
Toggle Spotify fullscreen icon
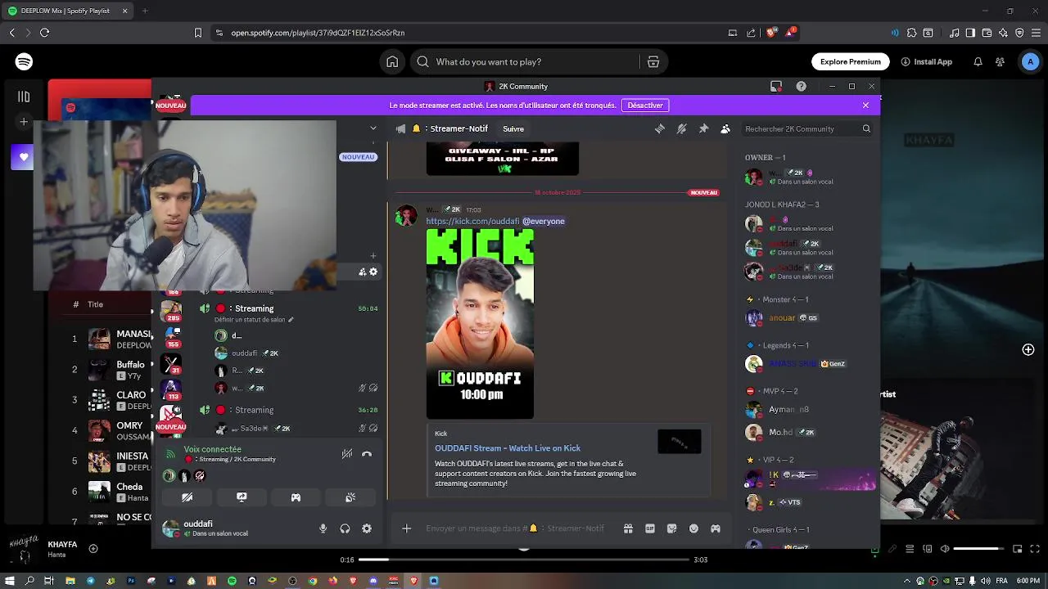[x=1036, y=549]
